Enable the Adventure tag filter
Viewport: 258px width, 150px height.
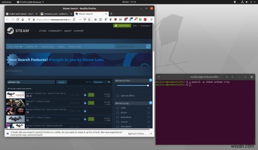click(118, 117)
